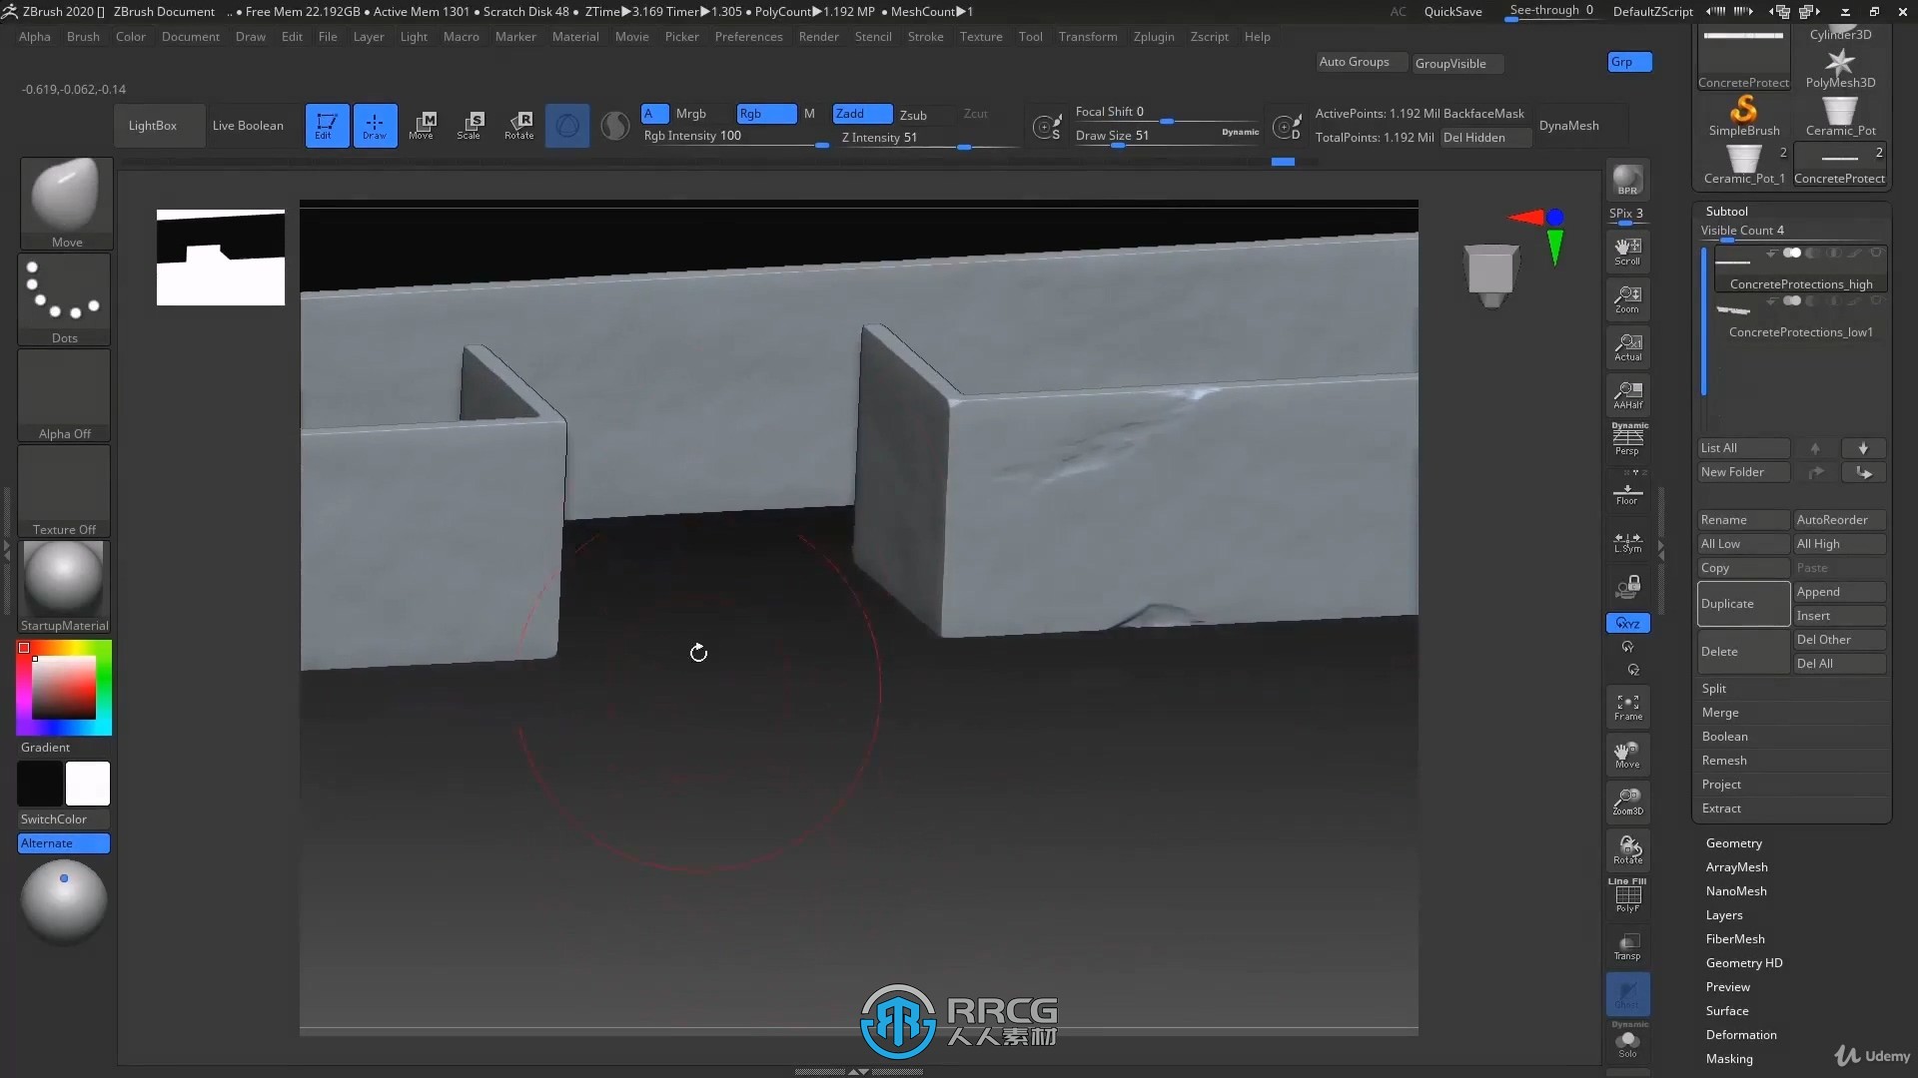This screenshot has height=1078, width=1918.
Task: Click the Remesh button
Action: click(x=1724, y=760)
